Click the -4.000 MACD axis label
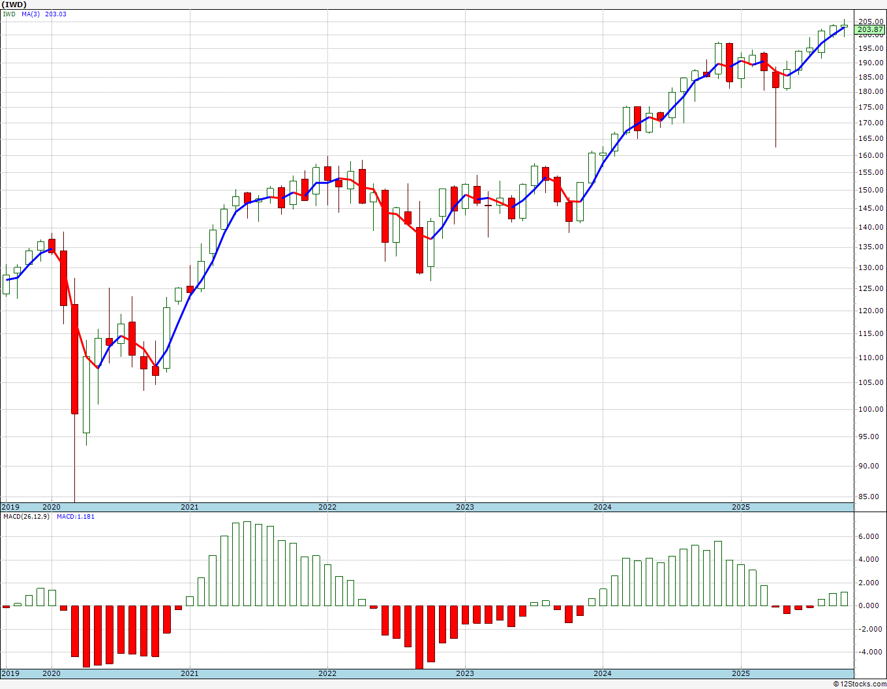 tap(867, 652)
